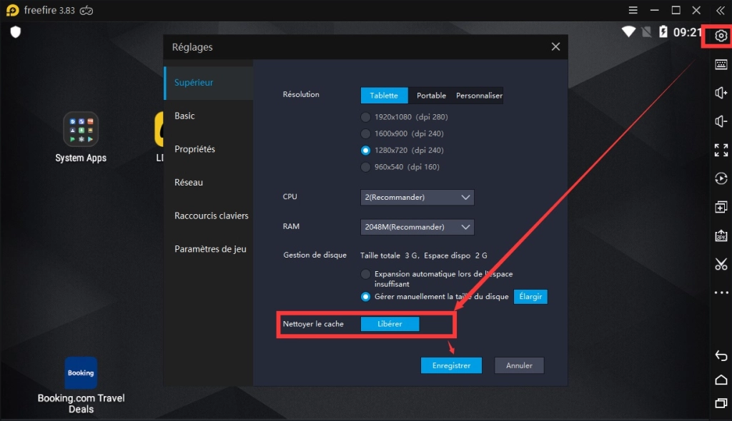
Task: Click the clock showing 09:21
Action: coord(687,32)
